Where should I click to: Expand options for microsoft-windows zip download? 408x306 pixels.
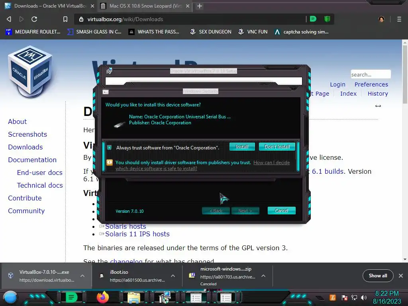[263, 276]
